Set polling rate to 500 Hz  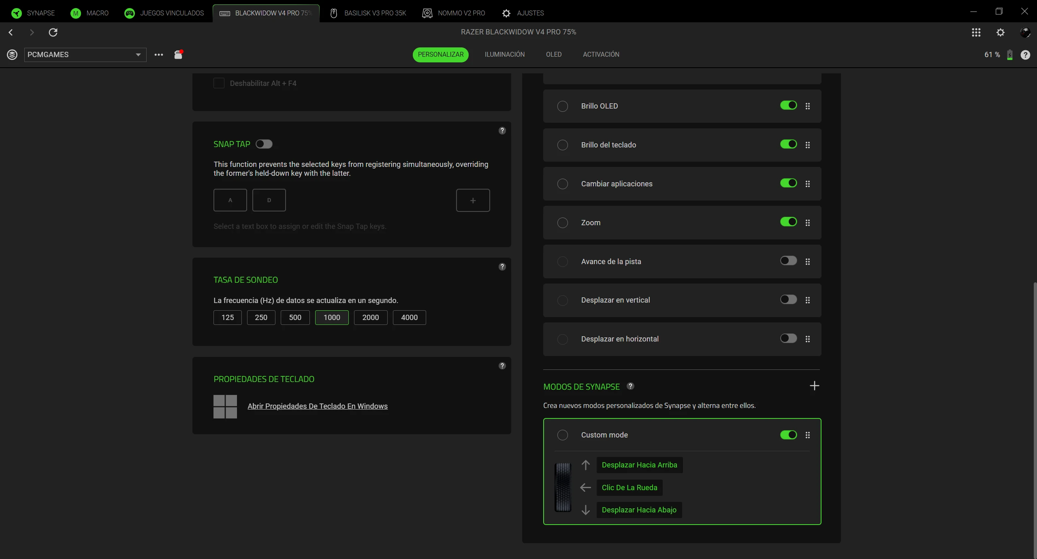pyautogui.click(x=295, y=318)
